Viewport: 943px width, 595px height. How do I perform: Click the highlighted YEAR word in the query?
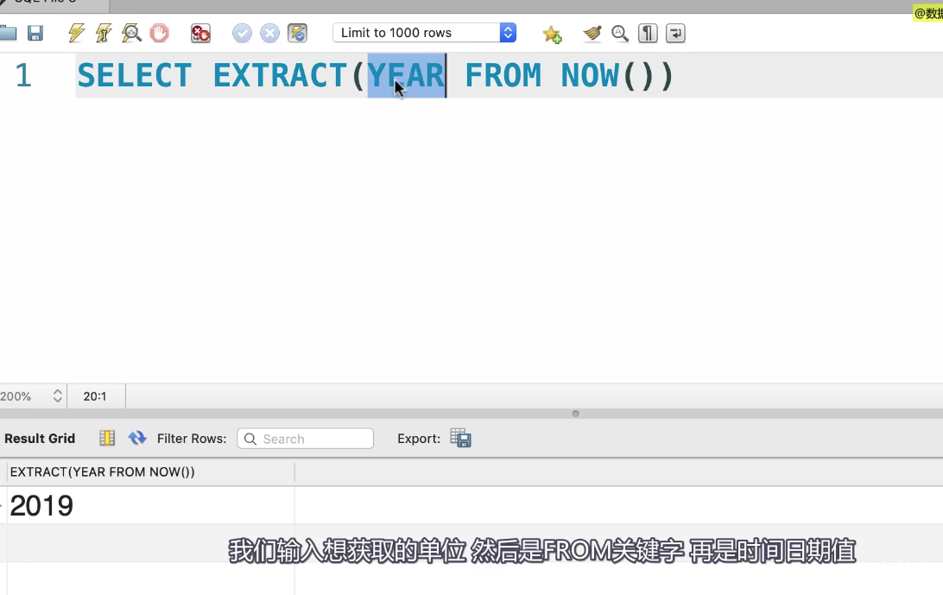(x=406, y=76)
